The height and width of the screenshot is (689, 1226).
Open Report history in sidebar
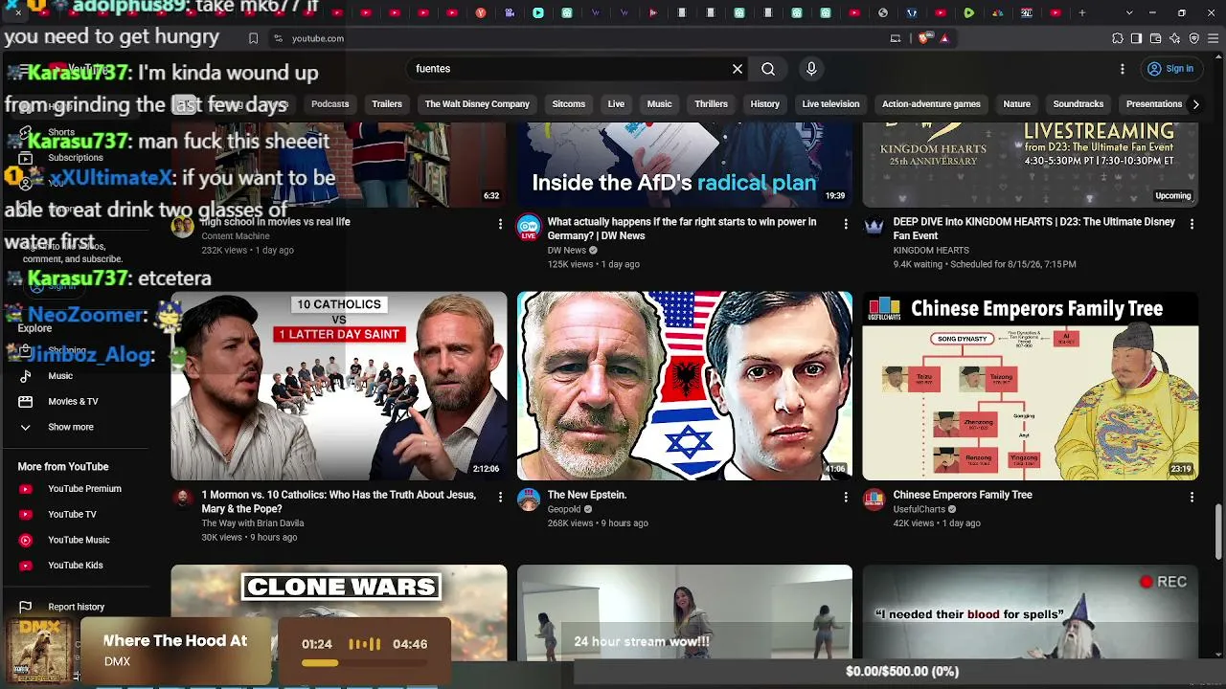click(77, 607)
